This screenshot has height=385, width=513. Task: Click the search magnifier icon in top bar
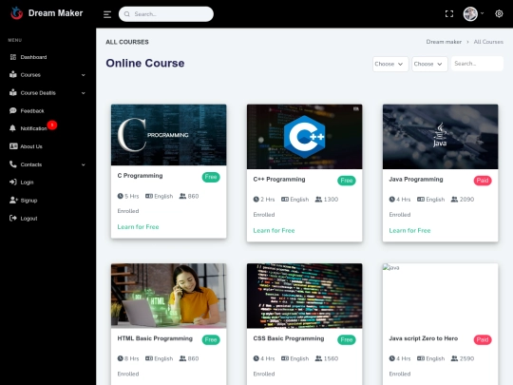127,14
